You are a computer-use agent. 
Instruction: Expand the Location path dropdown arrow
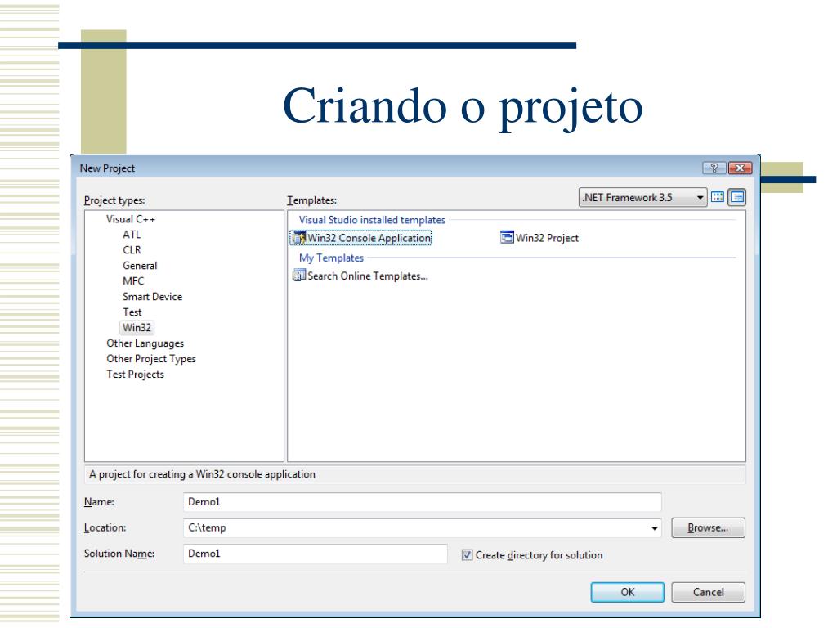point(655,528)
